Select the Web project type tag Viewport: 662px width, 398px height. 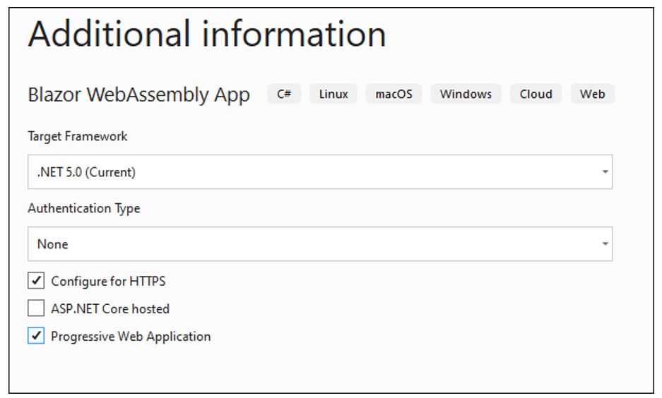[x=593, y=94]
